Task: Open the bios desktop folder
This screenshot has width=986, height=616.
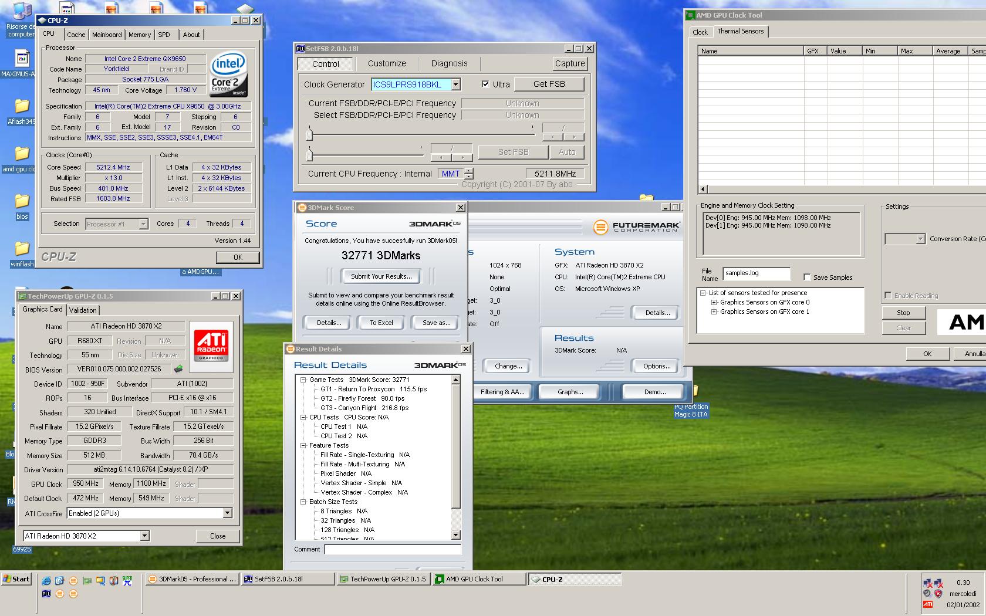Action: pos(22,206)
